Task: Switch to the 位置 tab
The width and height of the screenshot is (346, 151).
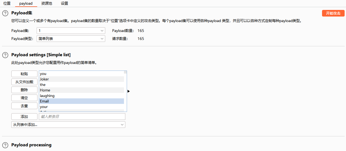Action: pyautogui.click(x=7, y=4)
